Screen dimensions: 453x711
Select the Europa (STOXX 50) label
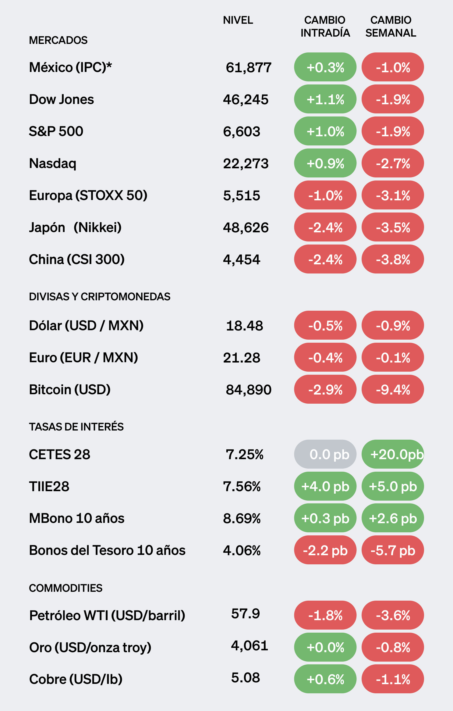click(88, 195)
